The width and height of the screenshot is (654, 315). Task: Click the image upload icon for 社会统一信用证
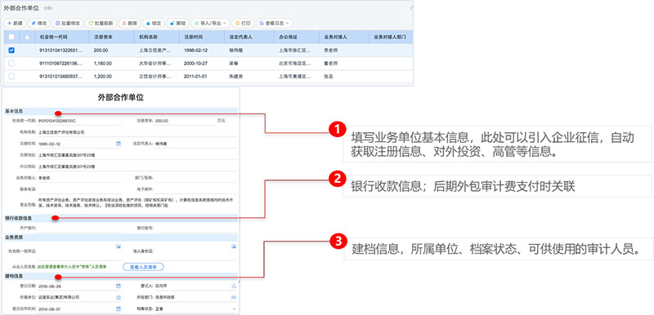pos(119,246)
